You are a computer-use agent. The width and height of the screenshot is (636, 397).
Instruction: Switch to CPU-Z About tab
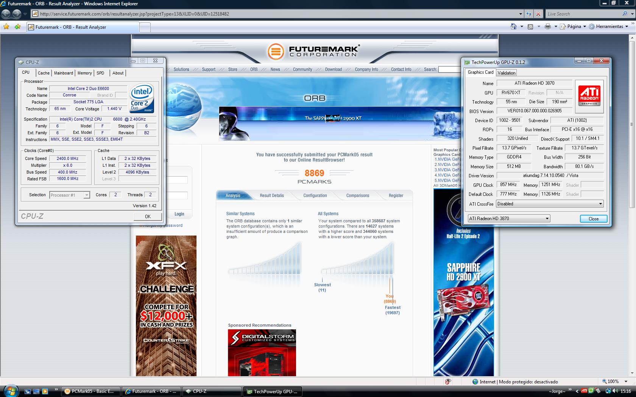coord(118,73)
